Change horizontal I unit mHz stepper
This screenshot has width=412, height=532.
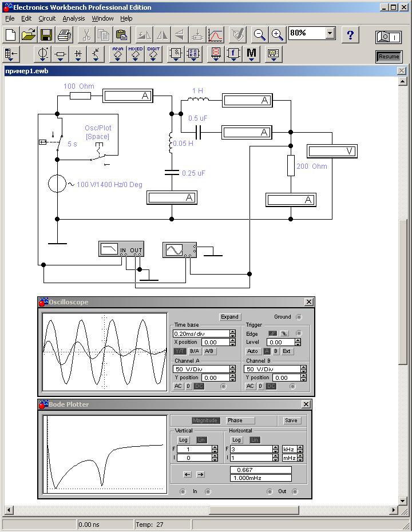pos(300,458)
